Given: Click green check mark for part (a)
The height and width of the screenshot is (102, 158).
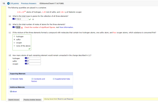Looking at the screenshot, I should [30, 19].
